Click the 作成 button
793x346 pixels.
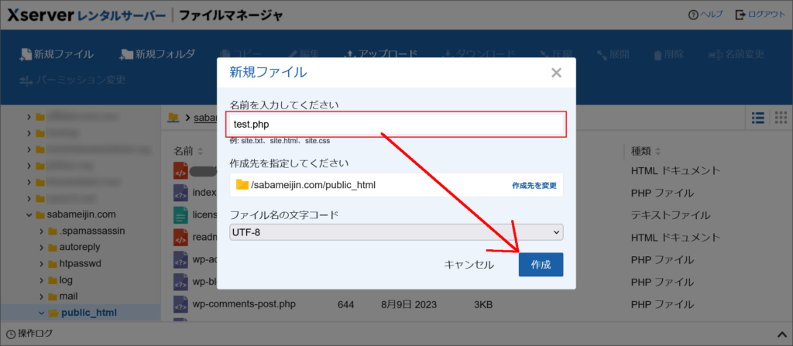(541, 265)
